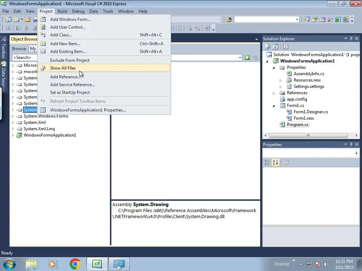The width and height of the screenshot is (362, 271).
Task: Select Exclude From Project entry
Action: tap(104, 60)
